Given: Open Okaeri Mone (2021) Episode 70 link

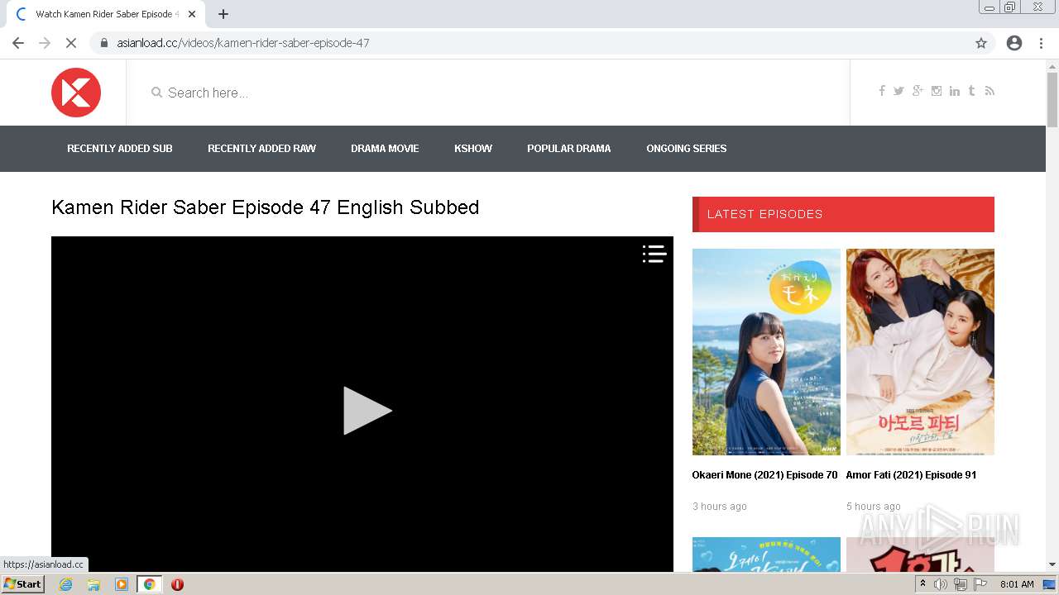Looking at the screenshot, I should point(764,475).
